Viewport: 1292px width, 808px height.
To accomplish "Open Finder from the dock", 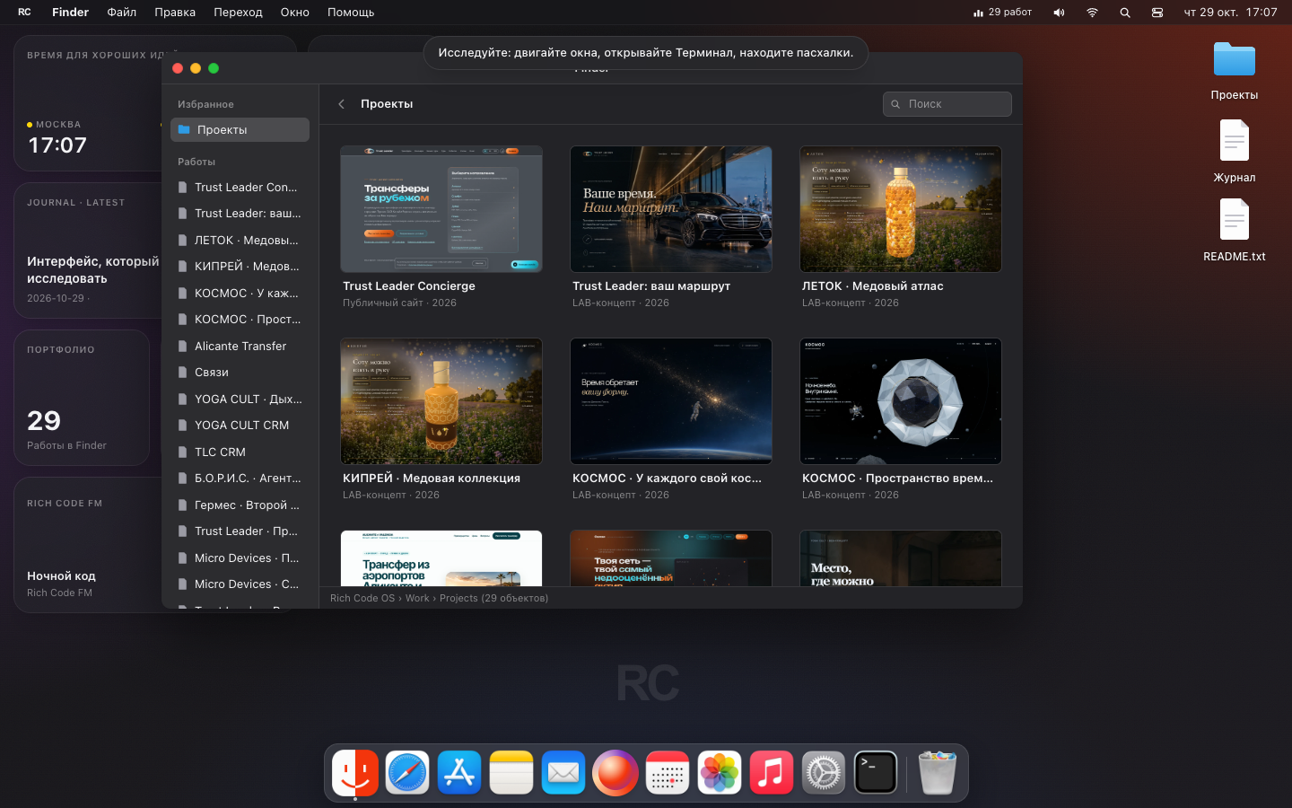I will 355,772.
